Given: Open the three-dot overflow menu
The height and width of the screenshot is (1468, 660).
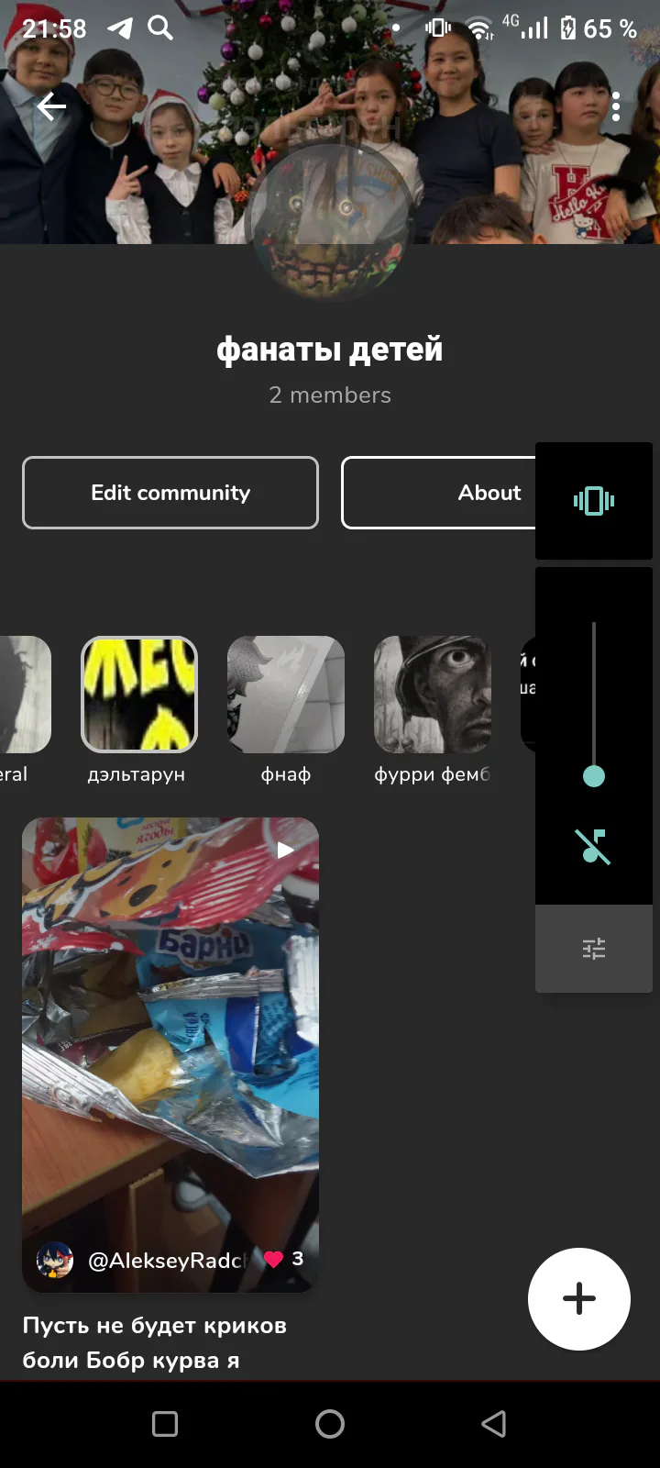Looking at the screenshot, I should [616, 106].
